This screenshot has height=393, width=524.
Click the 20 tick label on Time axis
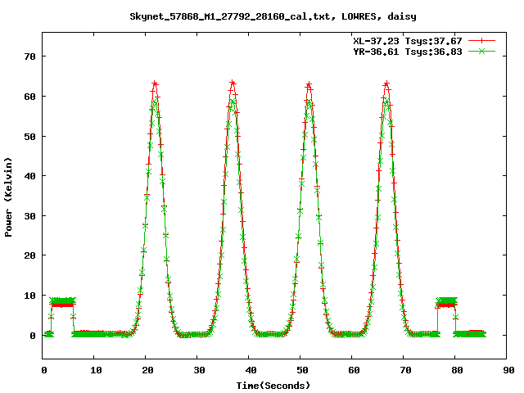coord(147,370)
